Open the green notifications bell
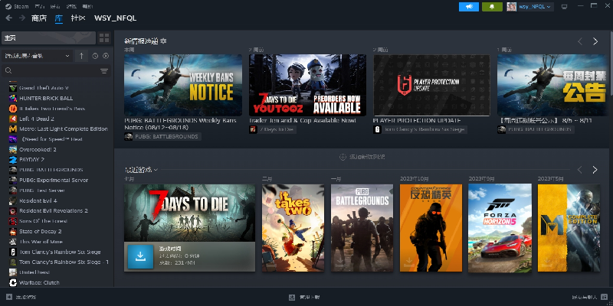This screenshot has height=306, width=613. (493, 7)
